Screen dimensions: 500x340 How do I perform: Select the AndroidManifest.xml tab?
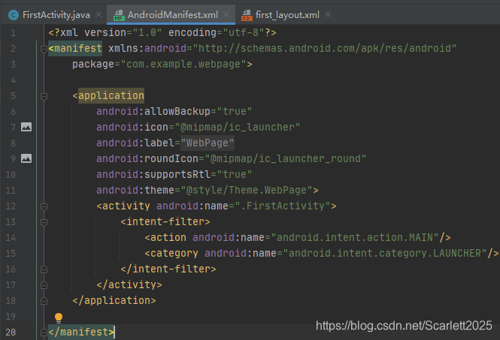click(x=172, y=15)
